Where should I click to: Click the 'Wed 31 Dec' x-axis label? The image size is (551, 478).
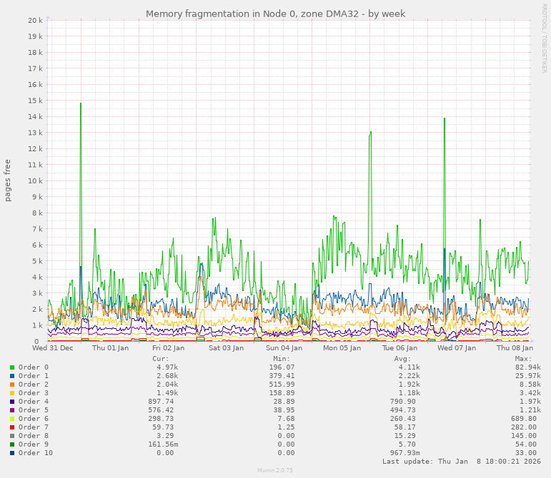pyautogui.click(x=53, y=348)
